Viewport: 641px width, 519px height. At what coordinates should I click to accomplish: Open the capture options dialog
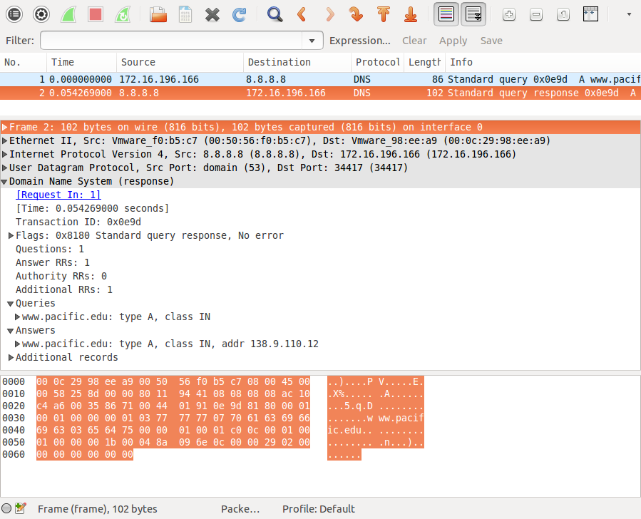point(41,14)
